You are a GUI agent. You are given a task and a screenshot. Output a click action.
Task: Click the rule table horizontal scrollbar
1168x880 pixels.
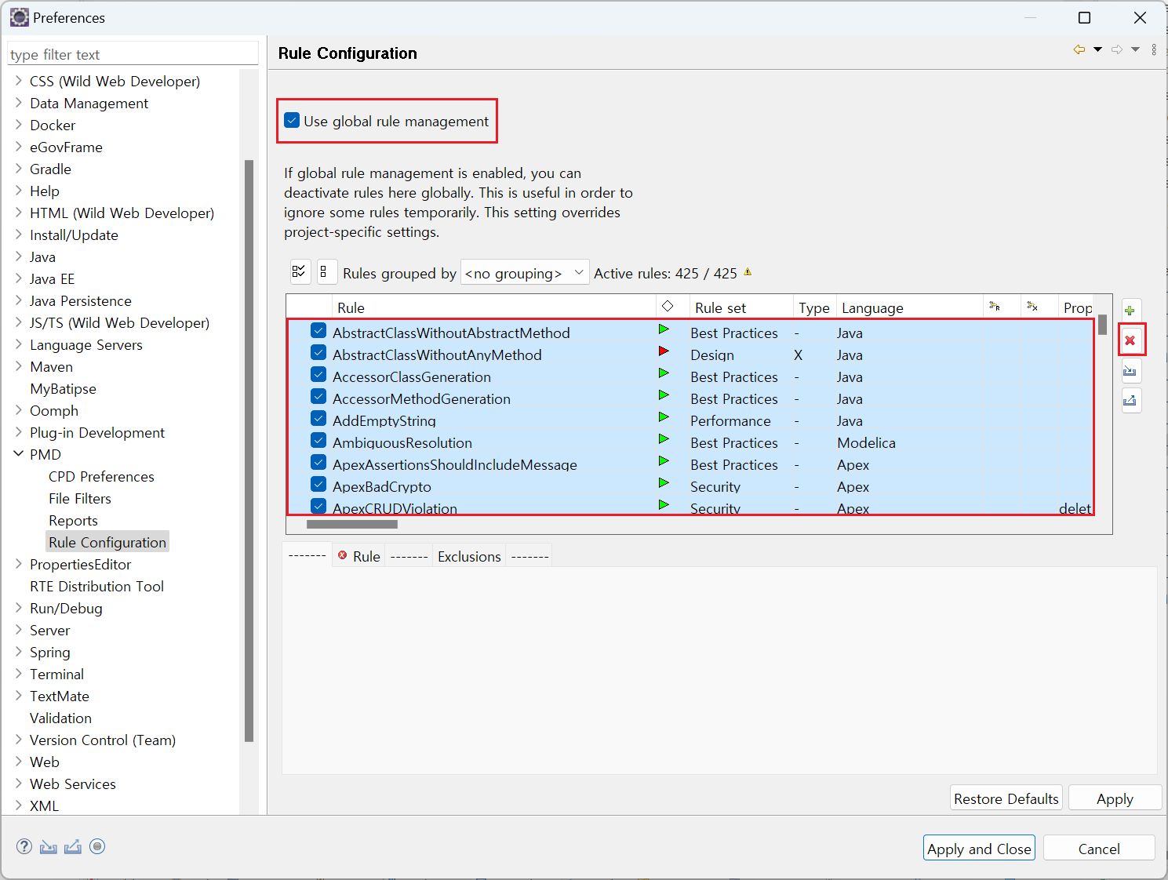pos(352,524)
